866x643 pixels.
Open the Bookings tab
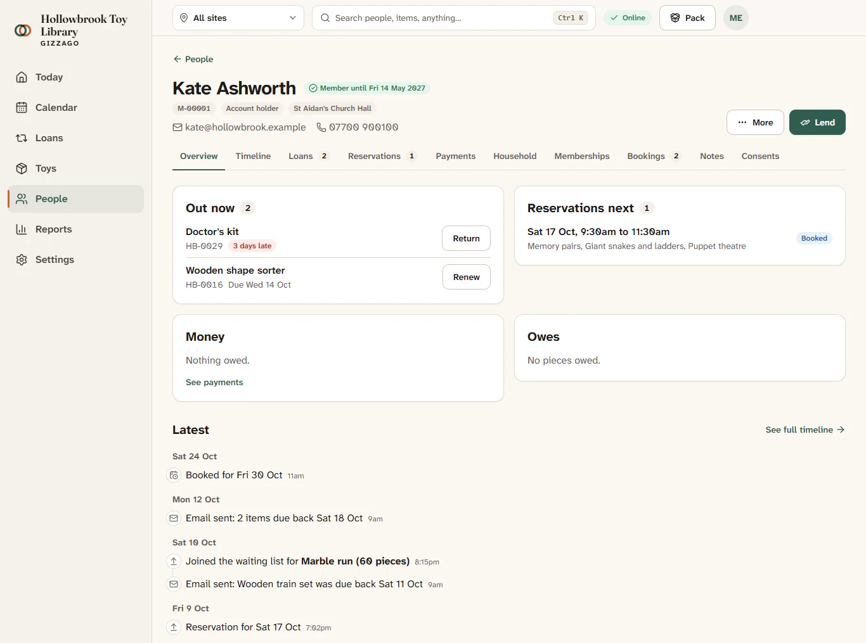click(x=654, y=156)
